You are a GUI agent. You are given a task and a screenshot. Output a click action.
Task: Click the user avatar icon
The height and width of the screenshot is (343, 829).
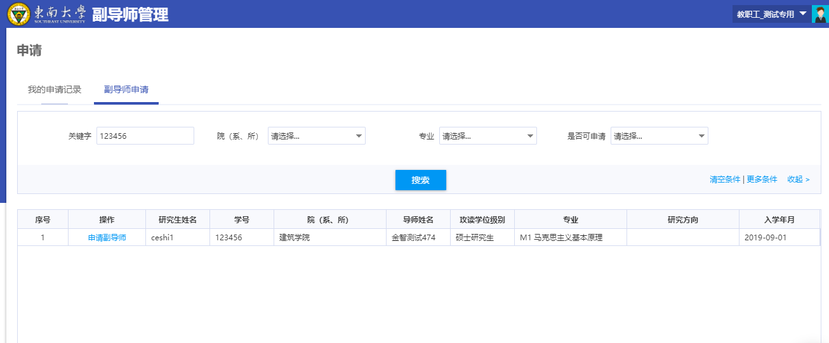click(x=819, y=14)
